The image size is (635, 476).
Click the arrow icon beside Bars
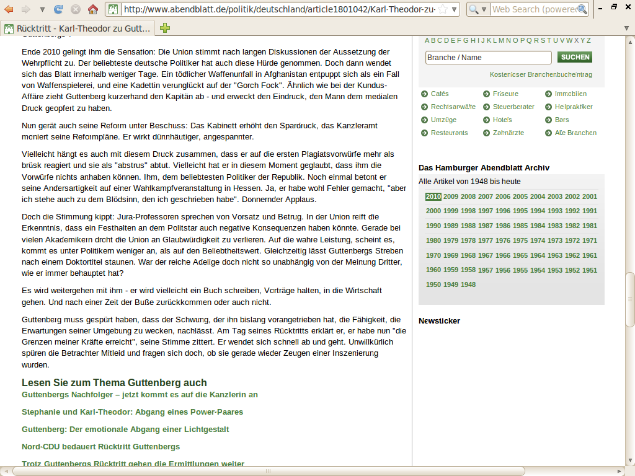548,120
